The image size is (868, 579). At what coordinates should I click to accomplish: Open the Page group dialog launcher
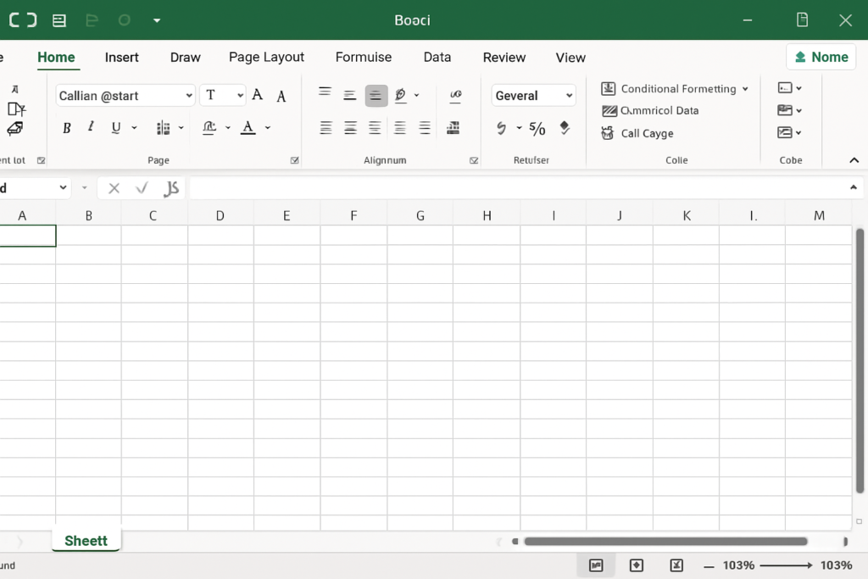(x=294, y=160)
